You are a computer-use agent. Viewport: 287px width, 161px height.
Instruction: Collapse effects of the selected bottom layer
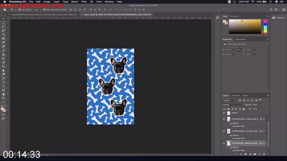click(266, 143)
